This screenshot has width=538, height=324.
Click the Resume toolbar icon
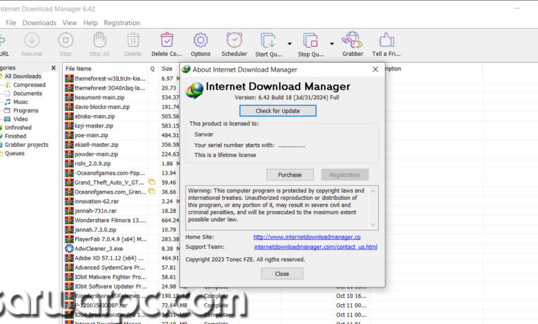click(32, 41)
